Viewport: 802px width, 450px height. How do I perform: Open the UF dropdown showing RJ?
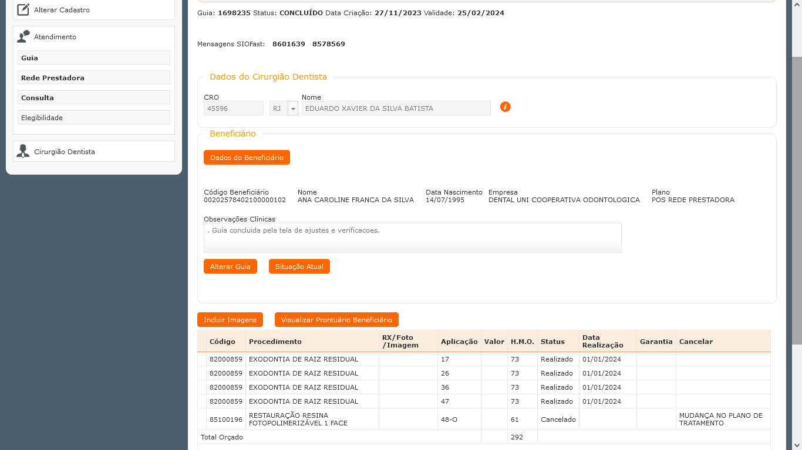tap(293, 108)
